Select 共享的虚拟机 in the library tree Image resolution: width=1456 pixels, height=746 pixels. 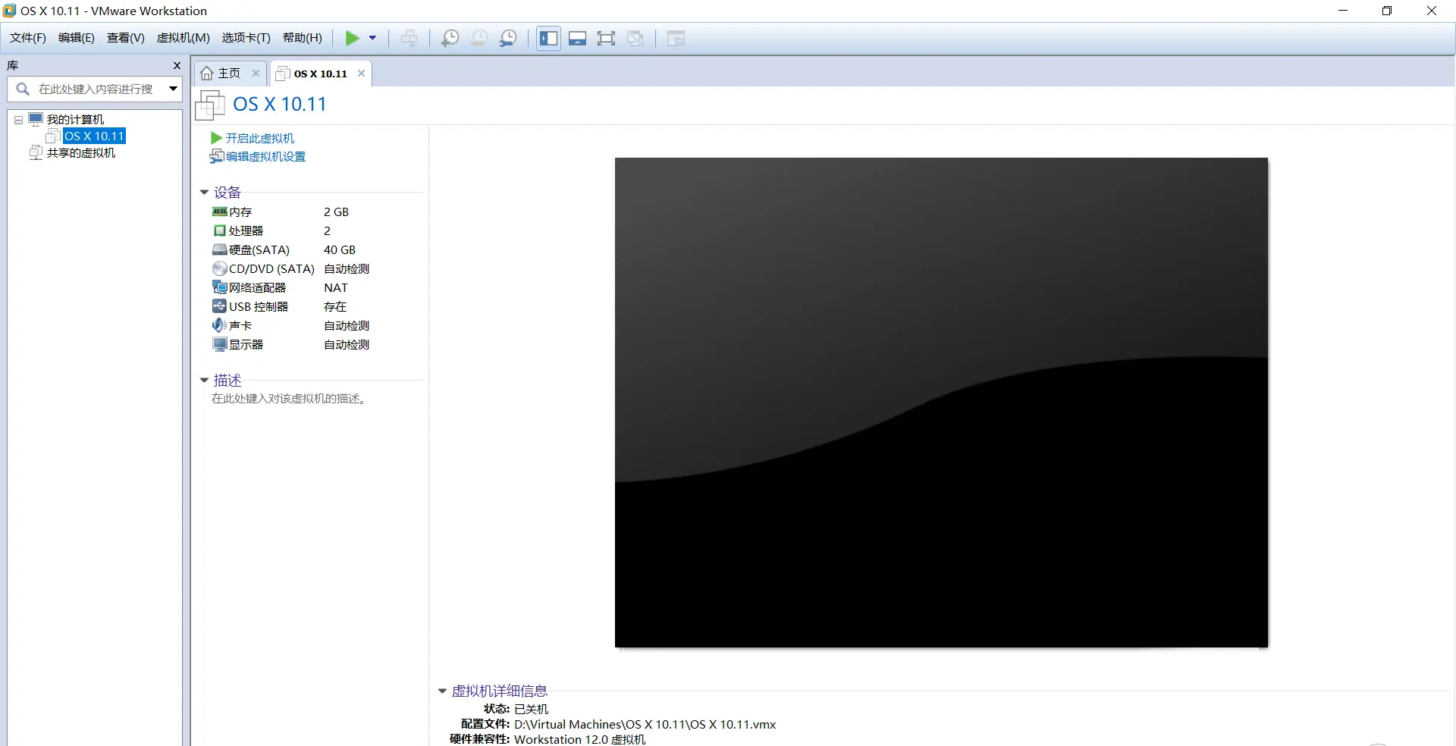pos(81,152)
